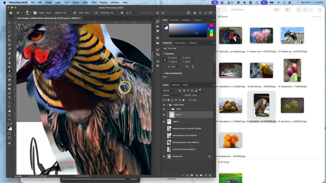Toggle lock transparent pixels
Image resolution: width=326 pixels, height=183 pixels.
(169, 100)
